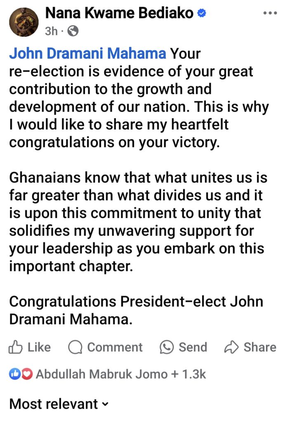Click the Share arrow icon
285x423 pixels.
pos(231,347)
